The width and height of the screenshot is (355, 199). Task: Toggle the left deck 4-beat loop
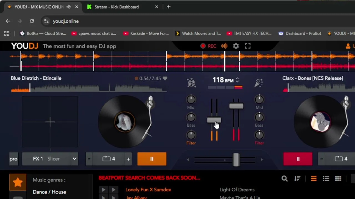pyautogui.click(x=109, y=159)
